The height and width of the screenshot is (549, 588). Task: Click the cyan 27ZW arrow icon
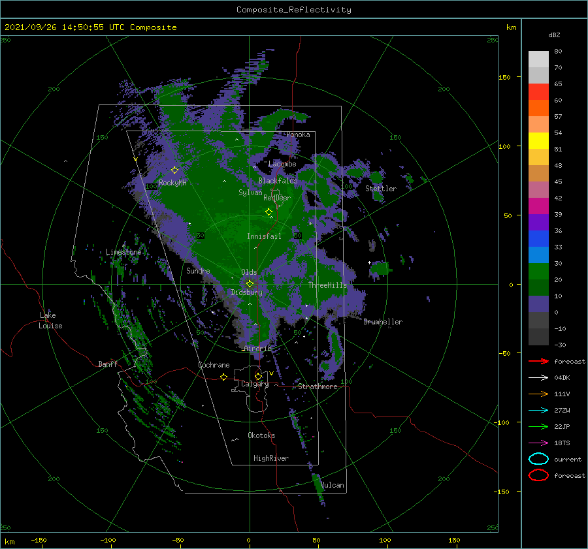[538, 411]
